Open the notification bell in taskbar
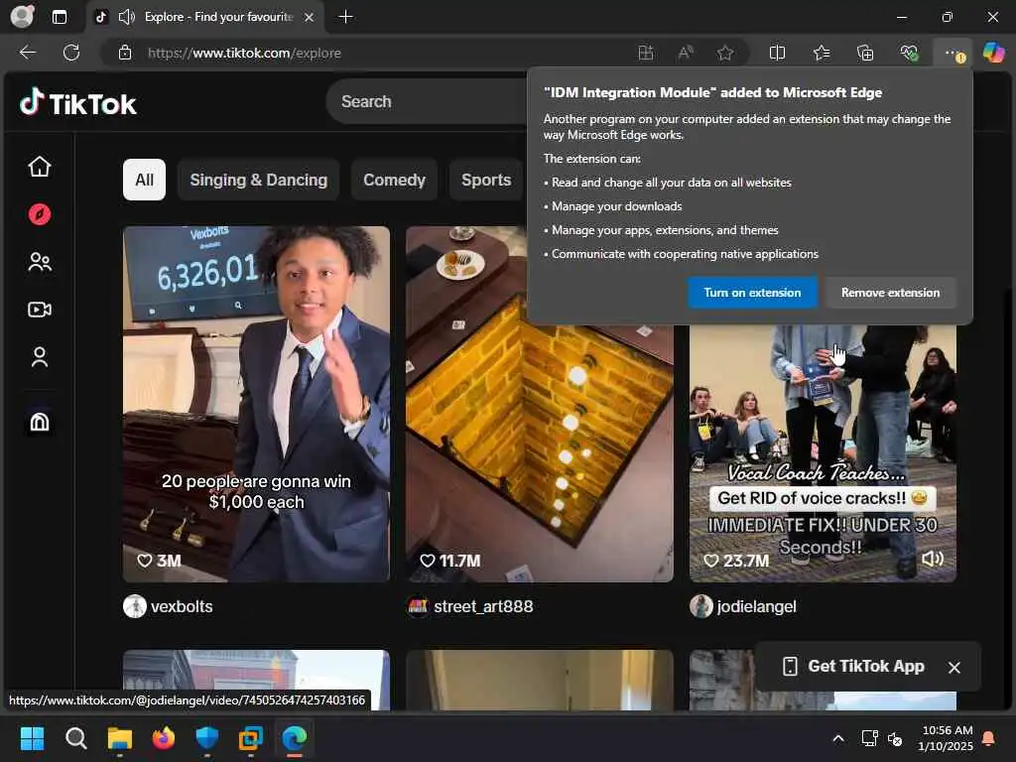1016x762 pixels. [989, 738]
